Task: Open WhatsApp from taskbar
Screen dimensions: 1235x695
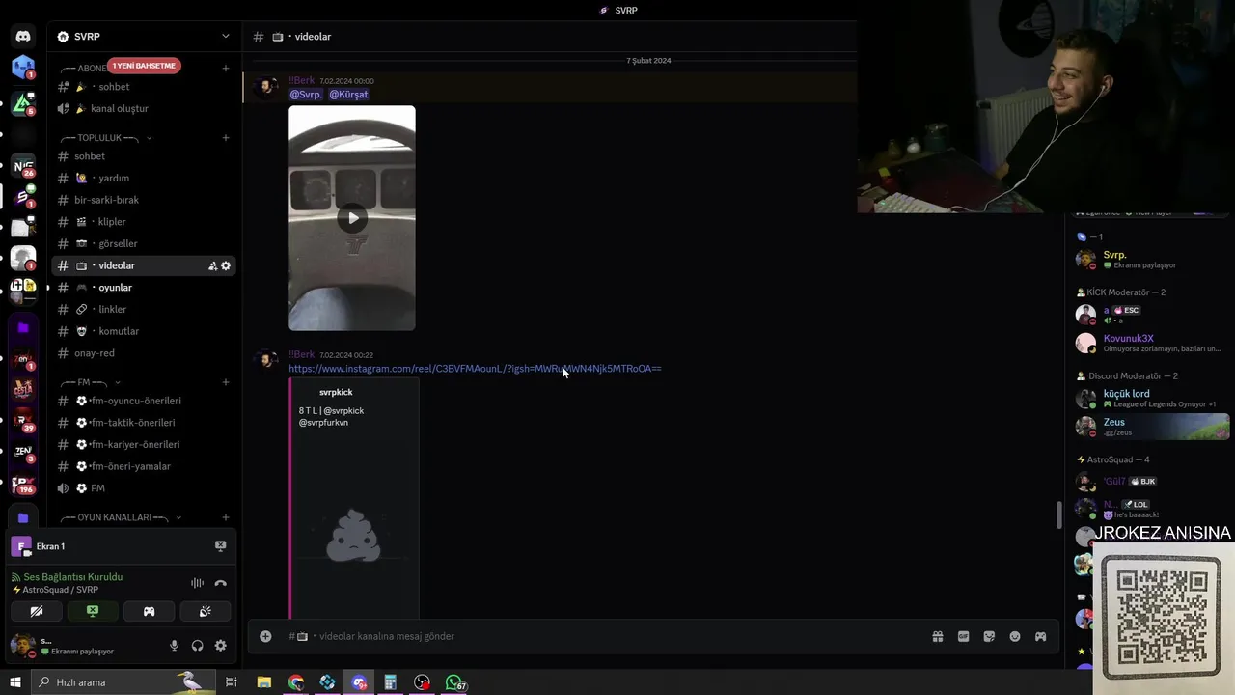Action: 454,682
